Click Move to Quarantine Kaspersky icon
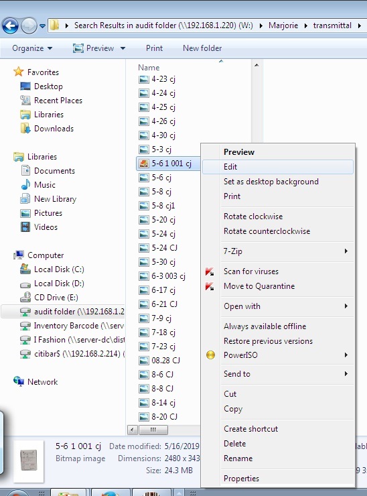This screenshot has height=496, width=367. [x=210, y=286]
